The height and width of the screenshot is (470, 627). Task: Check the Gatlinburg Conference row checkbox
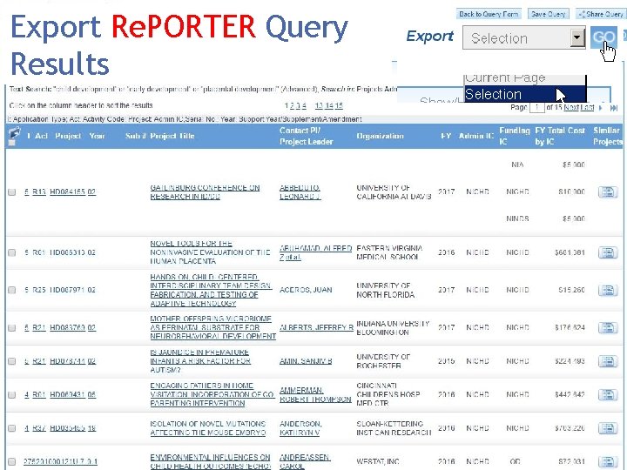(x=12, y=191)
